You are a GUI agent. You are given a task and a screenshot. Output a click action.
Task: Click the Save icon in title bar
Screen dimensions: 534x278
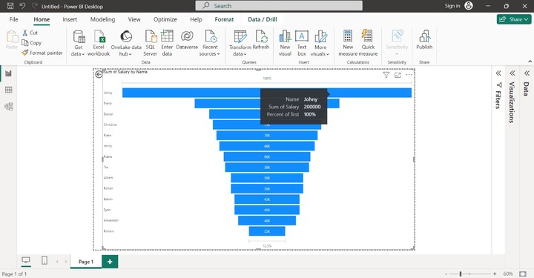pos(10,6)
